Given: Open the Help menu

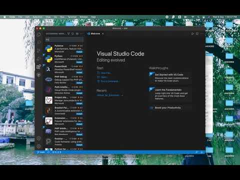Looking at the screenshot, I should [x=93, y=17].
